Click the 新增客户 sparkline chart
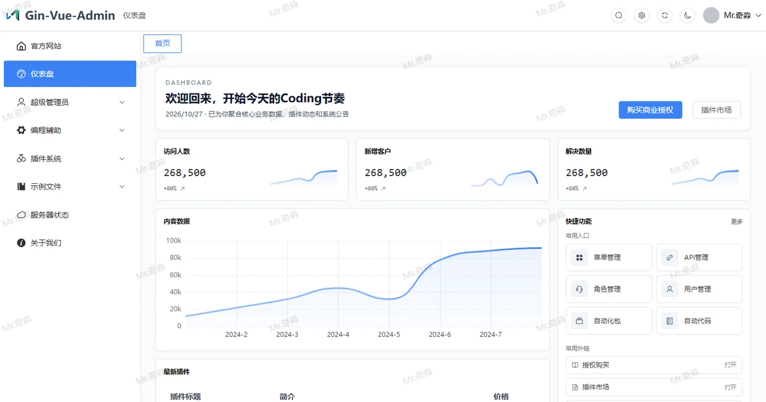The image size is (766, 402). point(505,178)
